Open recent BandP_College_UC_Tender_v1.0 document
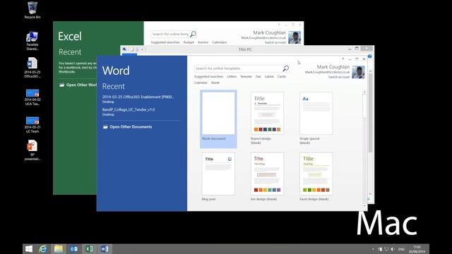 point(129,111)
